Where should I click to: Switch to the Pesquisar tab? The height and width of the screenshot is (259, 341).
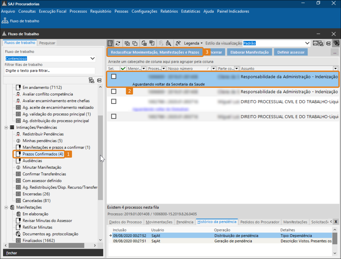[x=47, y=43]
